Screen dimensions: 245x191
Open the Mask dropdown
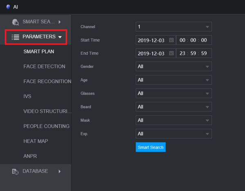click(x=174, y=120)
